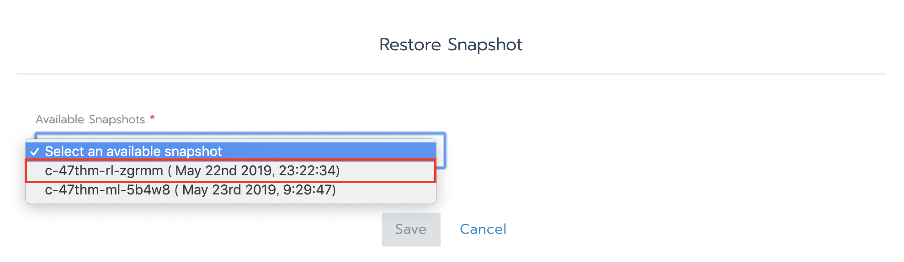Click the Cancel link
Image resolution: width=904 pixels, height=262 pixels.
tap(483, 229)
